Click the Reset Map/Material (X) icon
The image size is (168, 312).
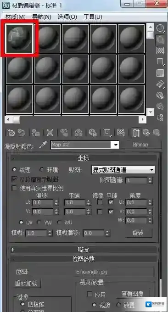click(x=50, y=133)
